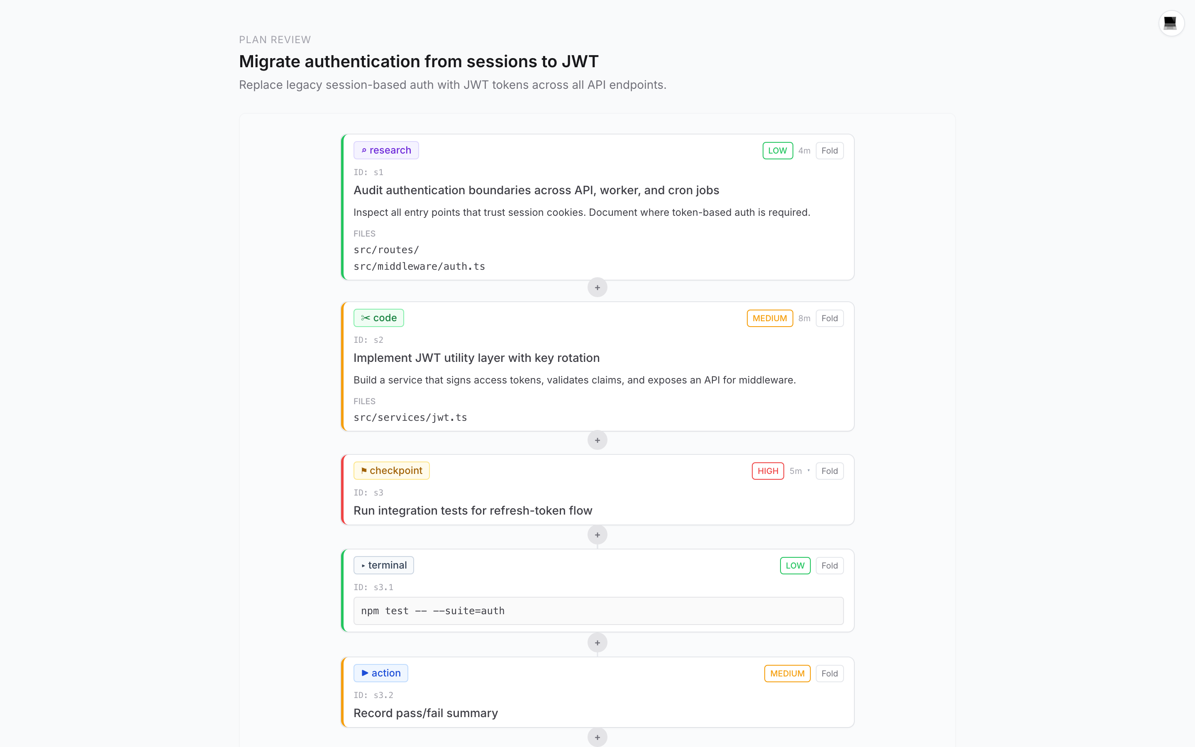The width and height of the screenshot is (1195, 747).
Task: Fold the terminal step s3.1
Action: coord(829,566)
